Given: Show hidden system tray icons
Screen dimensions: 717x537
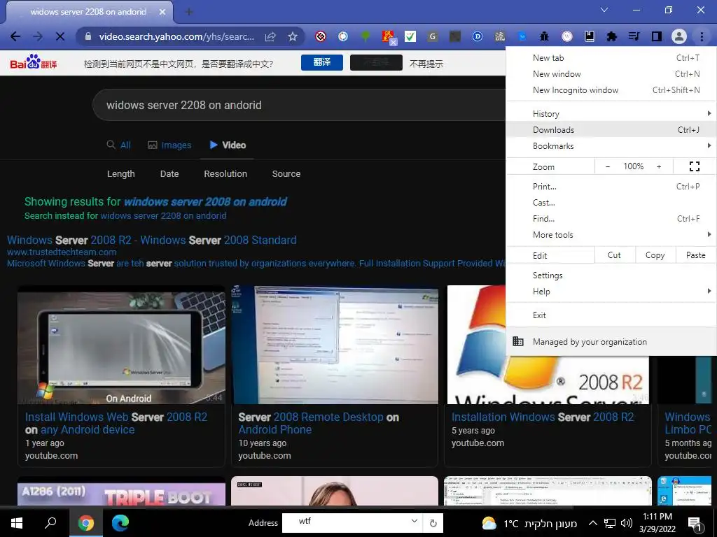Looking at the screenshot, I should [x=592, y=523].
